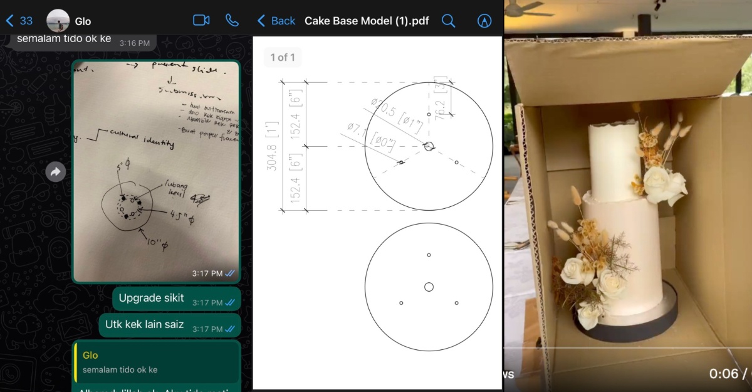The height and width of the screenshot is (392, 752).
Task: Open the handwritten sketch photo message
Action: click(155, 171)
